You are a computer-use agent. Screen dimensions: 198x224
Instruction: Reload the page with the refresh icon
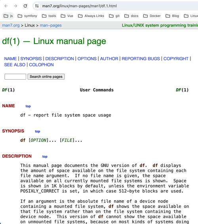coord(25,6)
